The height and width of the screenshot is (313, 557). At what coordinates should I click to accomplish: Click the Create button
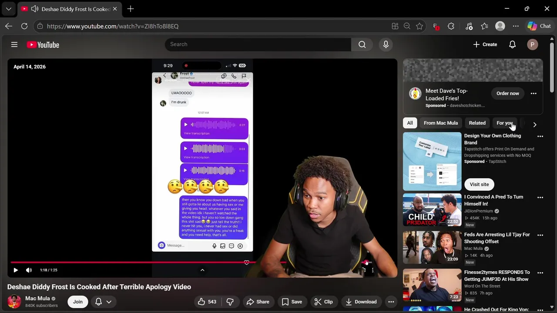point(485,44)
